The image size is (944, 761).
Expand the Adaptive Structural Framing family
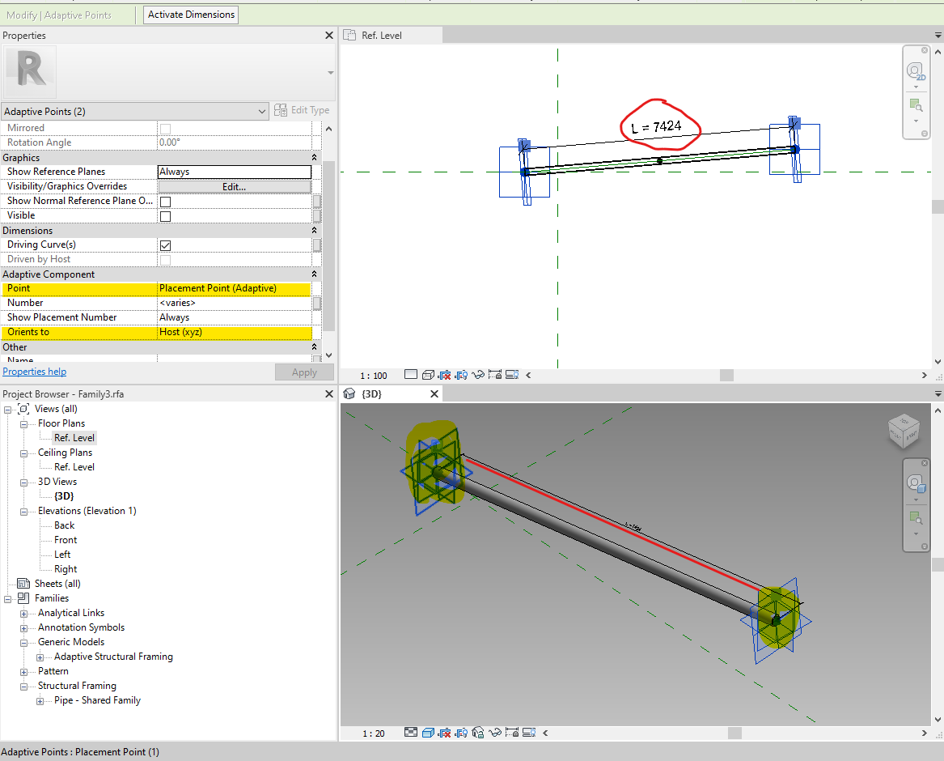coord(40,656)
